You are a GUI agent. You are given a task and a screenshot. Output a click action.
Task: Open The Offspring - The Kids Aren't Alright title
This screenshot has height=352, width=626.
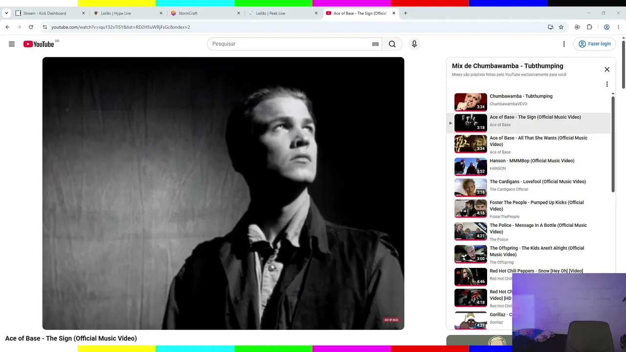(537, 251)
